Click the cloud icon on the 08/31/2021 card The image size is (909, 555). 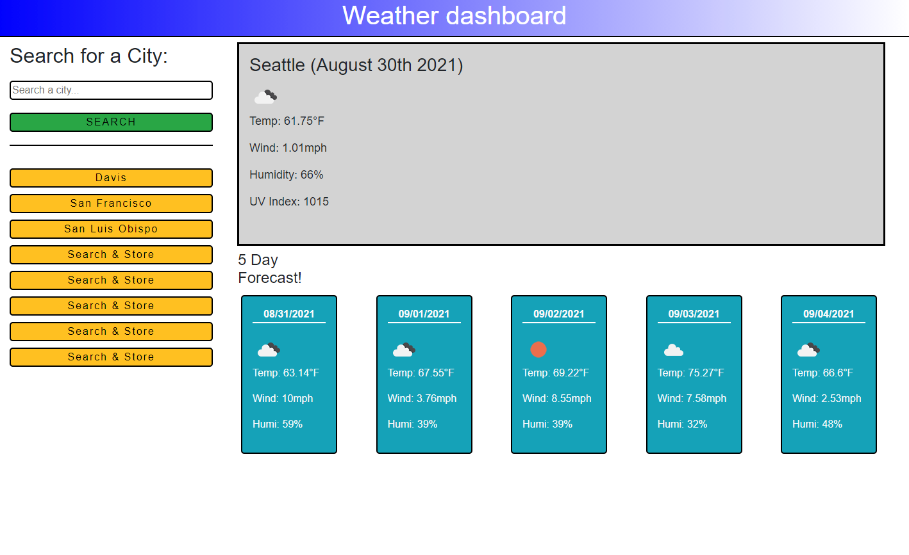(x=269, y=350)
